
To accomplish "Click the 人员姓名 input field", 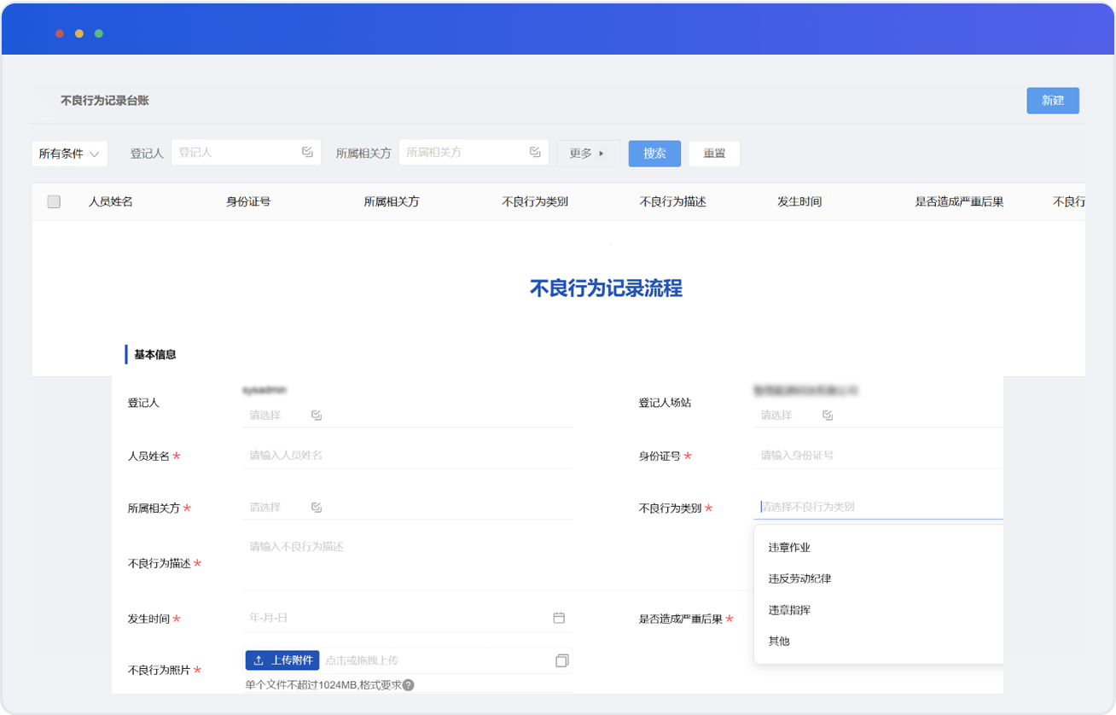I will [x=406, y=456].
